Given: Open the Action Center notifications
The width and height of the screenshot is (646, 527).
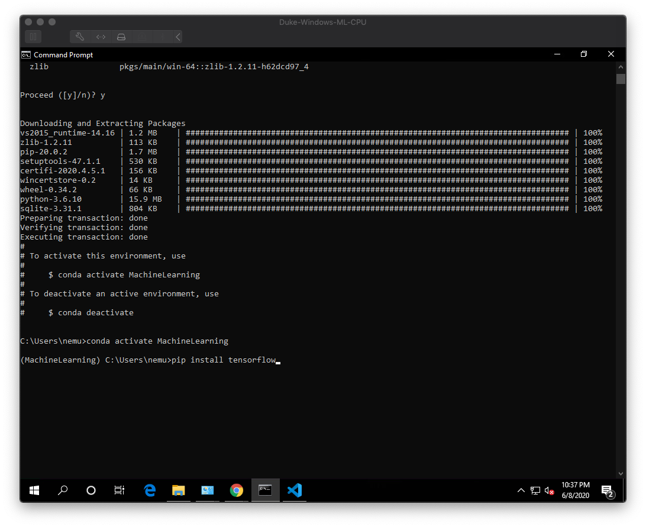Looking at the screenshot, I should (608, 490).
